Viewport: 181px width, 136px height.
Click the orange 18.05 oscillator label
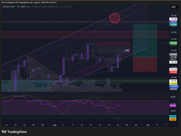[x=173, y=119]
